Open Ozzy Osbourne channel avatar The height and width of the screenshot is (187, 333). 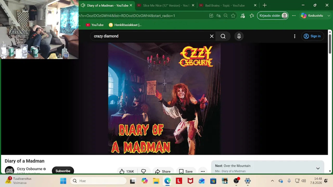click(10, 170)
